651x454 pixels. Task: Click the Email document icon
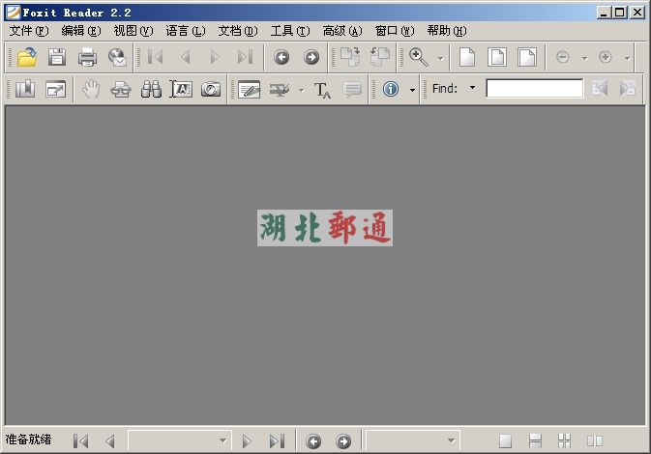tap(117, 57)
